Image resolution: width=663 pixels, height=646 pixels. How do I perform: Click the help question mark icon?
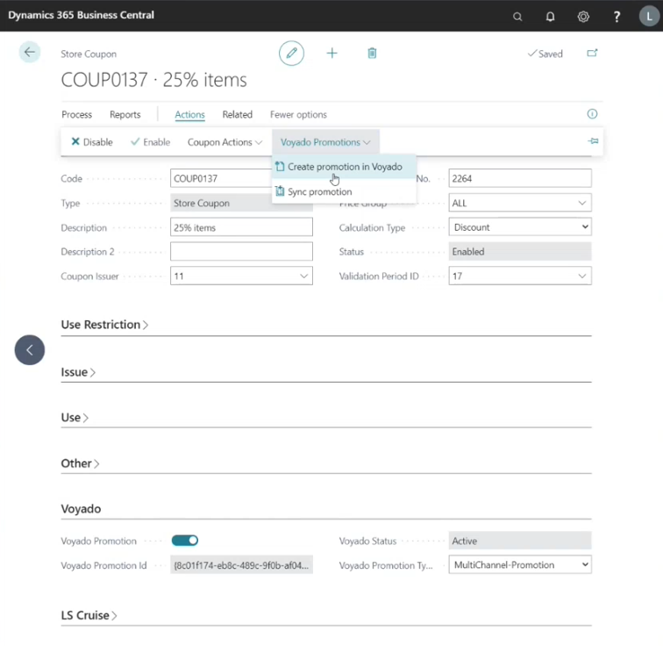[617, 17]
